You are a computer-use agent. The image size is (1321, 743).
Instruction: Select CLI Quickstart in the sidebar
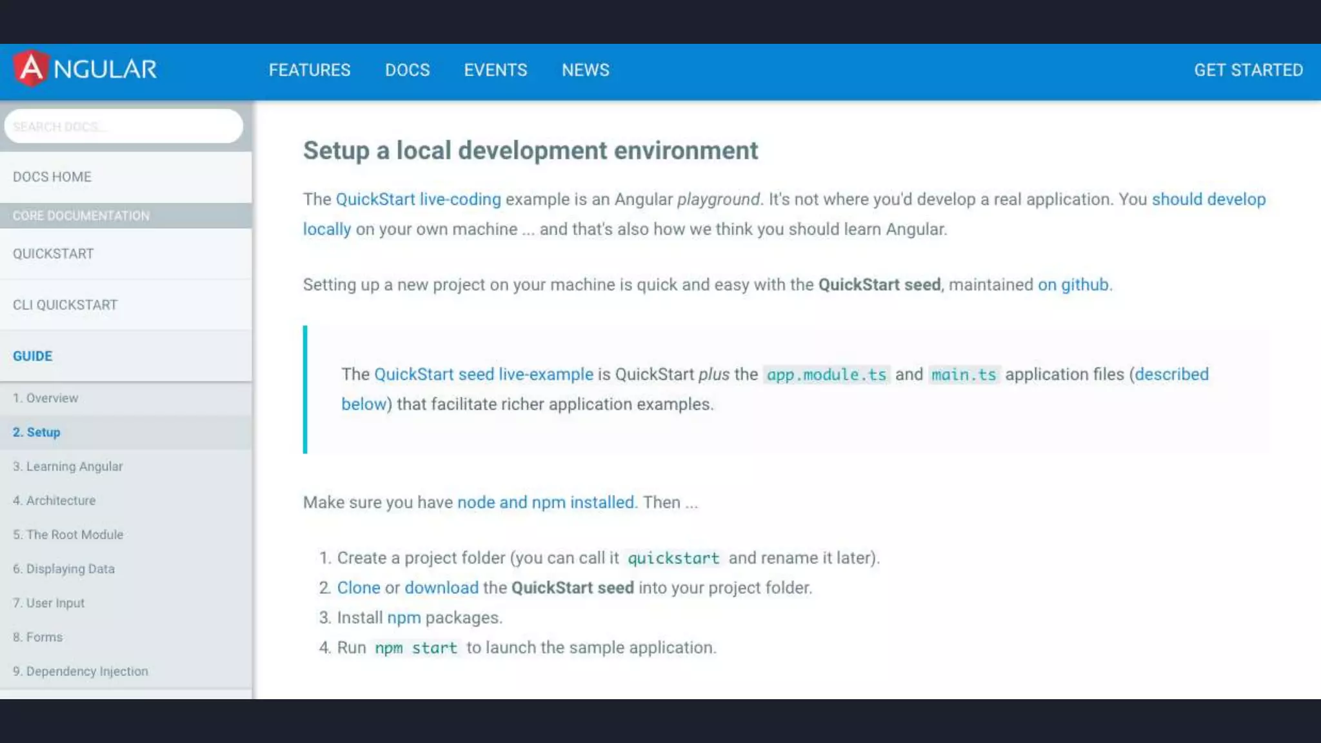tap(65, 305)
